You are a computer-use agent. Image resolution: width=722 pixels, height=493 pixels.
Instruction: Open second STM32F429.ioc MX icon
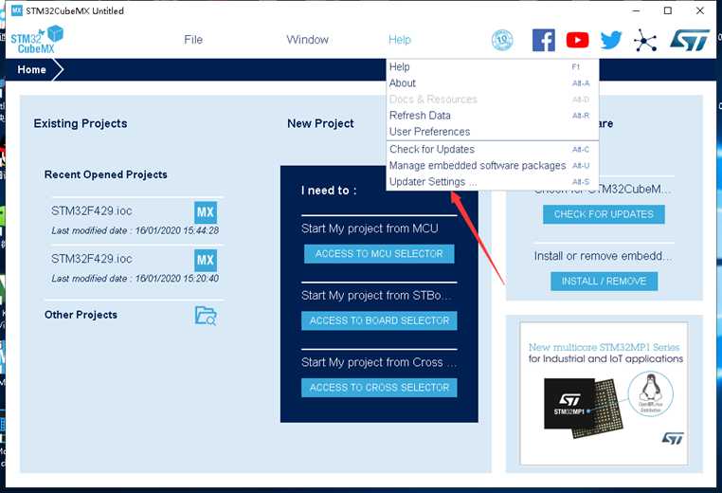pos(206,261)
